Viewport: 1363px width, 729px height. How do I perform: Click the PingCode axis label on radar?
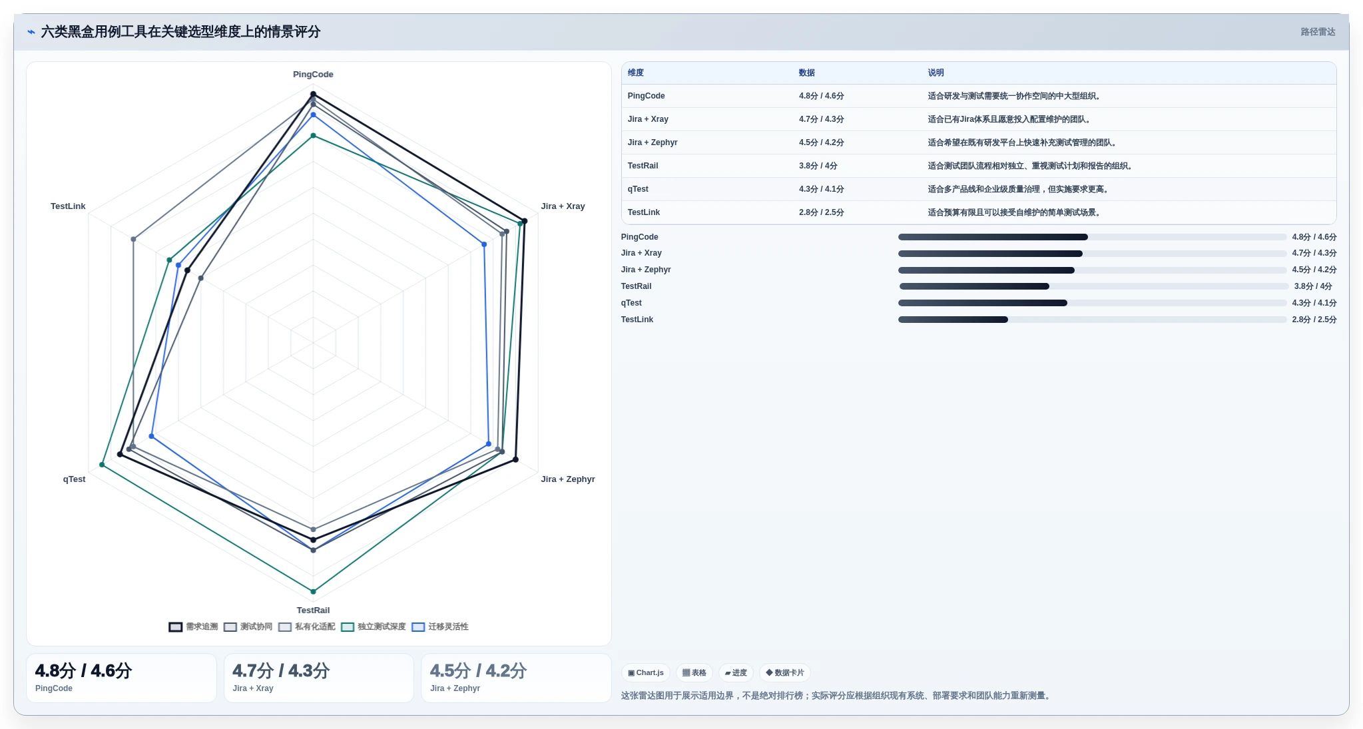[313, 75]
